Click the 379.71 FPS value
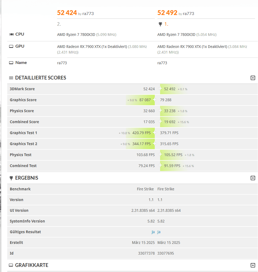The image size is (258, 272). coord(169,133)
